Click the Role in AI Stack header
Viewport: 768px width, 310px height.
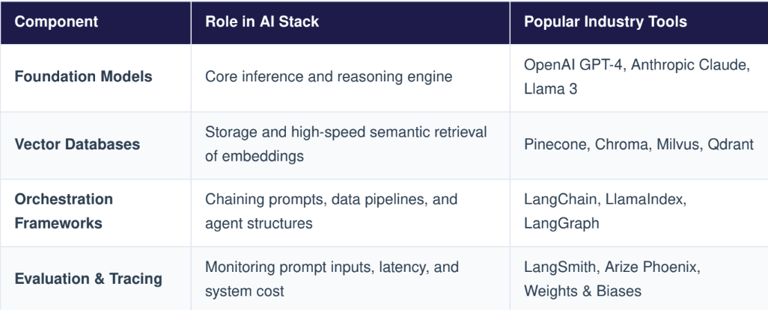[262, 22]
